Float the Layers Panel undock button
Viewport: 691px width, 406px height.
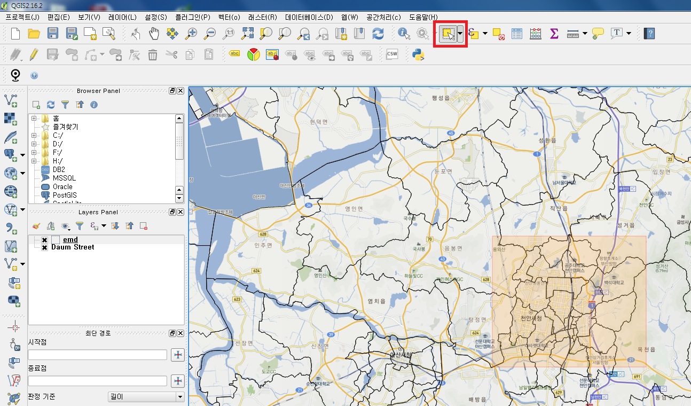coord(172,212)
